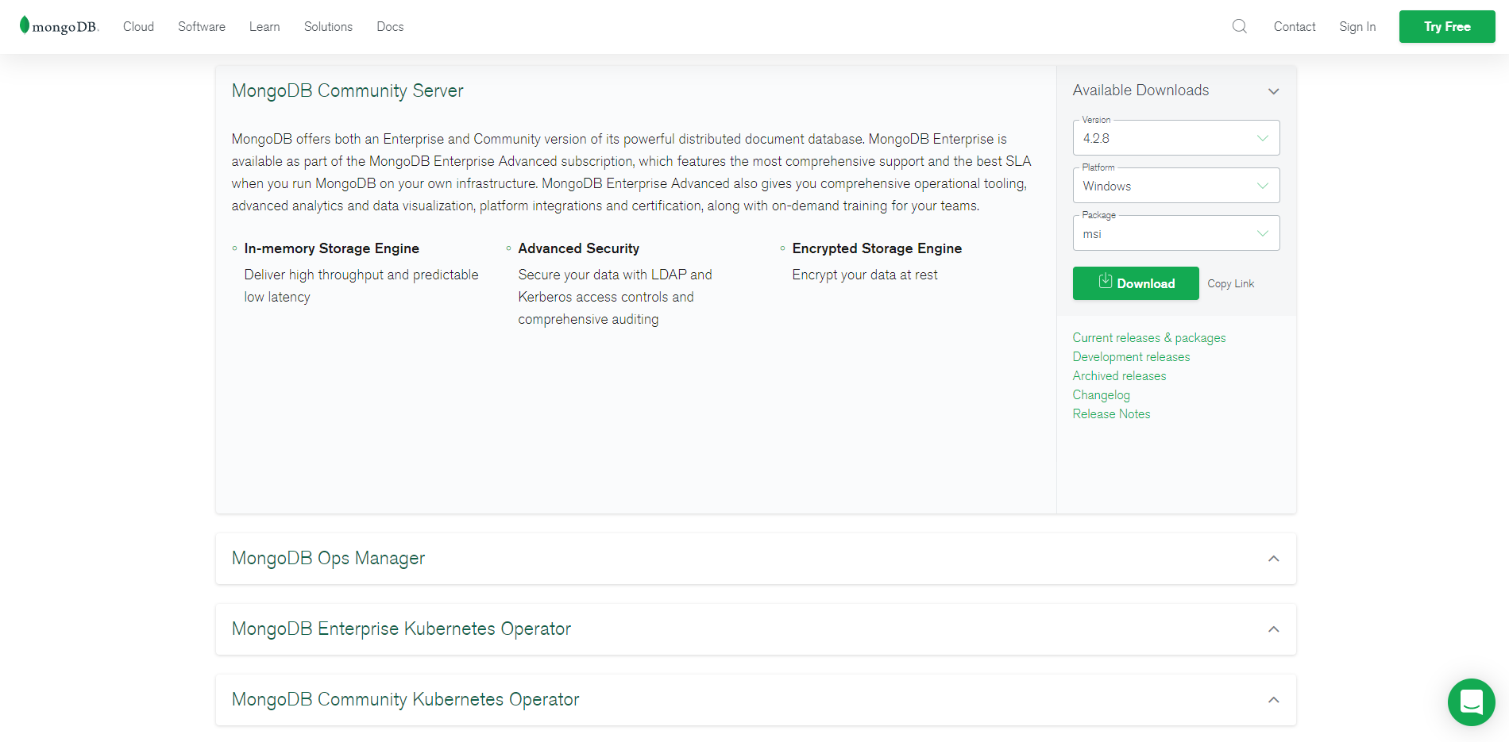
Task: Open Archived releases link
Action: click(1120, 376)
